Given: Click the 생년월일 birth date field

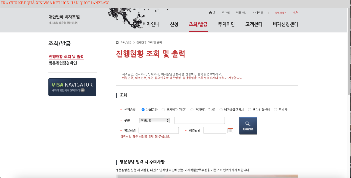Looking at the screenshot, I should 214,131.
